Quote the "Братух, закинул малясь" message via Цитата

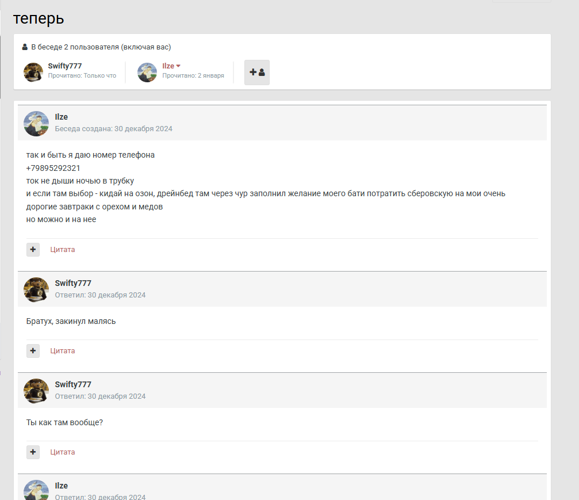coord(63,351)
